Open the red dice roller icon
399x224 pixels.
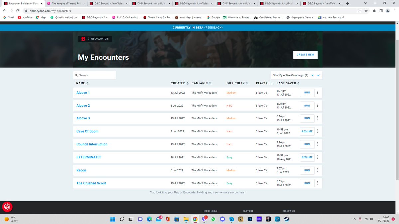coord(7,207)
